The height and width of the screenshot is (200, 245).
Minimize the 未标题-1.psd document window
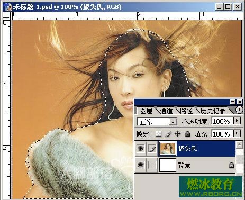(219, 7)
